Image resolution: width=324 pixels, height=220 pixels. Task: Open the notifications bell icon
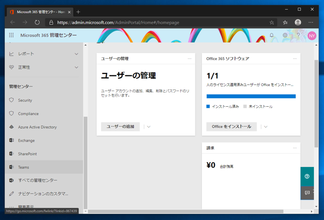tap(271, 35)
